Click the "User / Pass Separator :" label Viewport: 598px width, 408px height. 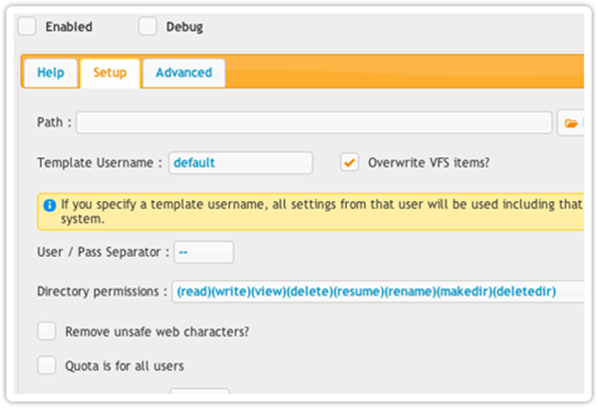click(102, 253)
